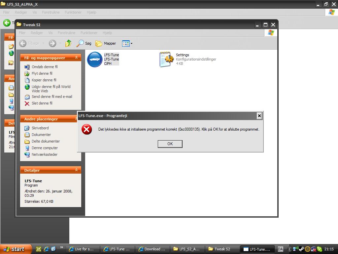Open Hjælp menu in Tweak S2
Viewport: 338px width, 254px height.
[x=107, y=33]
